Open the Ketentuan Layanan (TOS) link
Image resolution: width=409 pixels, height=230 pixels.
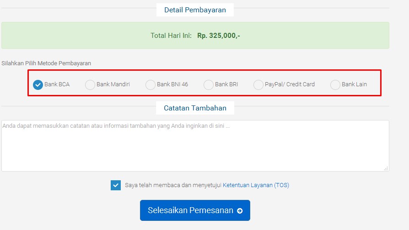(256, 185)
